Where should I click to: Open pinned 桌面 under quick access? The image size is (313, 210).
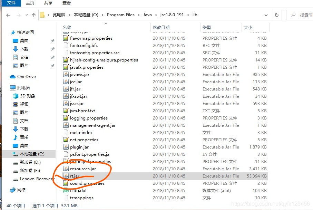pyautogui.click(x=24, y=40)
